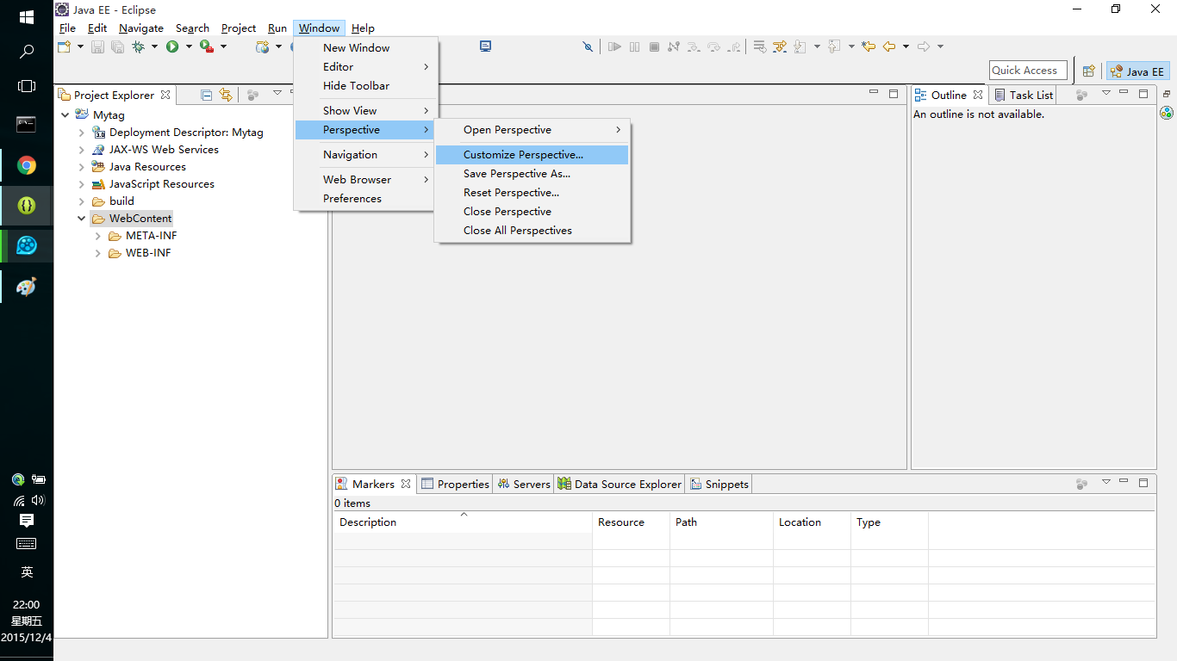Click the Last Edit Location icon
This screenshot has width=1177, height=661.
pos(869,46)
